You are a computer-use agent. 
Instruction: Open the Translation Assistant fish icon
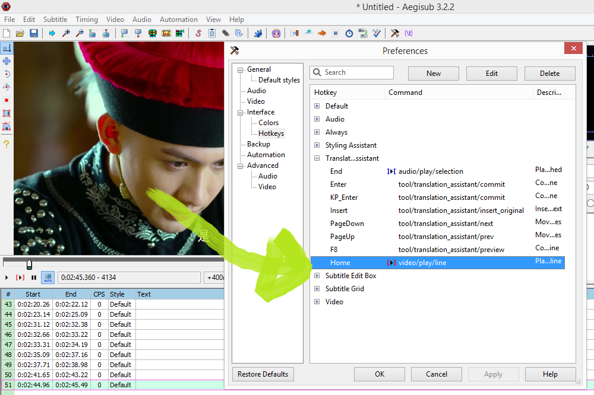pos(322,33)
